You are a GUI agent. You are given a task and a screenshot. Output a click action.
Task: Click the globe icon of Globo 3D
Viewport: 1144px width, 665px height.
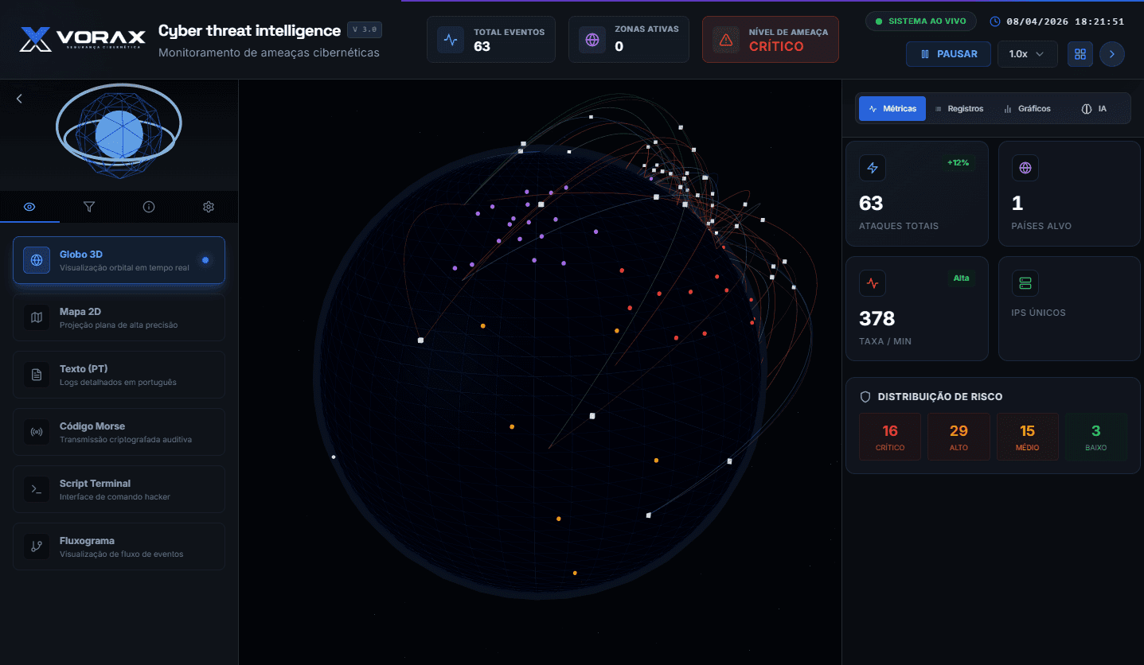click(x=37, y=260)
